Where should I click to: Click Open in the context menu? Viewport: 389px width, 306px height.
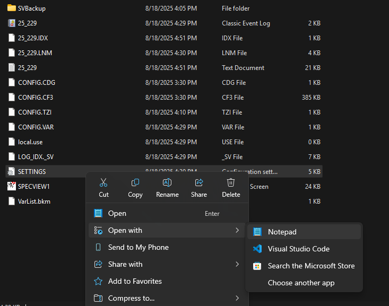pyautogui.click(x=117, y=213)
